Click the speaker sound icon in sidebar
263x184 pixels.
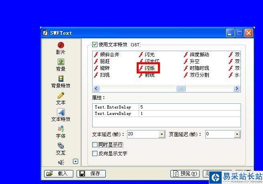click(x=61, y=162)
